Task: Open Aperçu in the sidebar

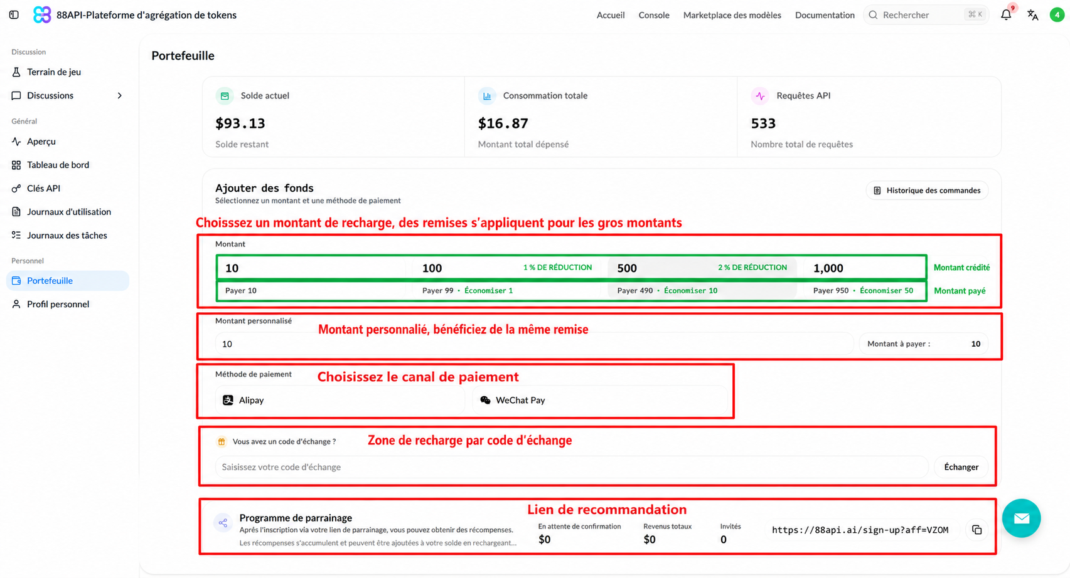Action: (68, 142)
